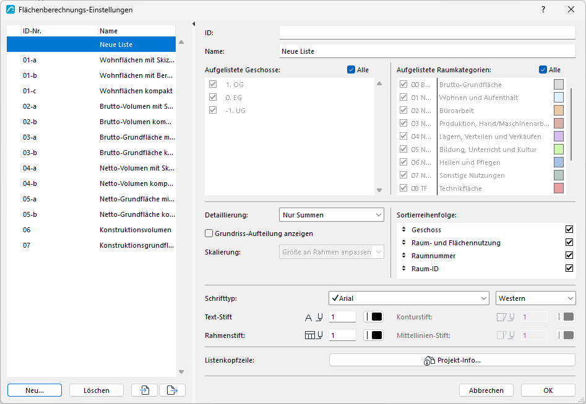Open the Detaillierung dropdown
The image size is (586, 404).
(332, 215)
